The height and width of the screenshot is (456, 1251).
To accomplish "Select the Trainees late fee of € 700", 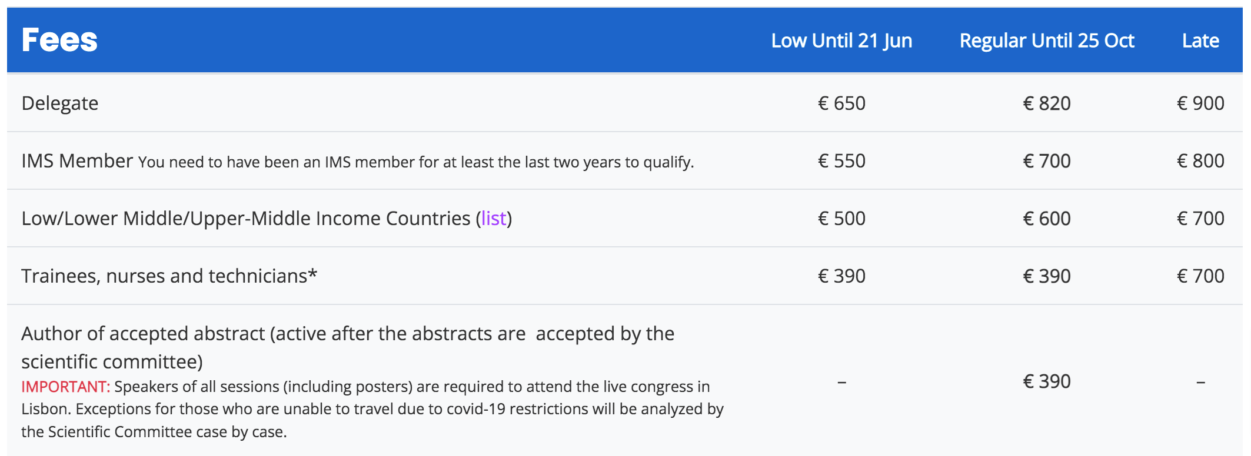I will pos(1200,276).
